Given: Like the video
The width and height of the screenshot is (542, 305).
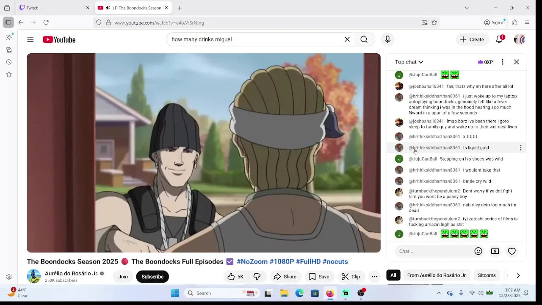Looking at the screenshot, I should pyautogui.click(x=235, y=277).
